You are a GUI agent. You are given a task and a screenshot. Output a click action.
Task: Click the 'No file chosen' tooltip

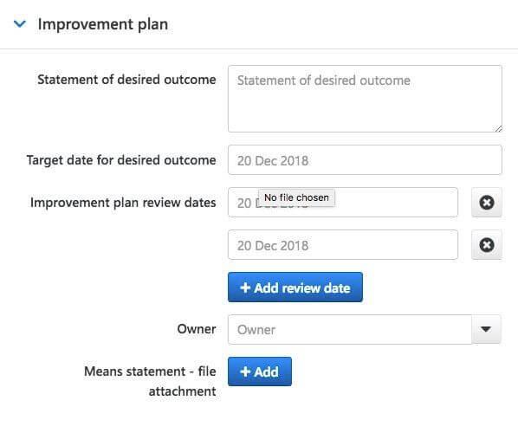point(296,197)
